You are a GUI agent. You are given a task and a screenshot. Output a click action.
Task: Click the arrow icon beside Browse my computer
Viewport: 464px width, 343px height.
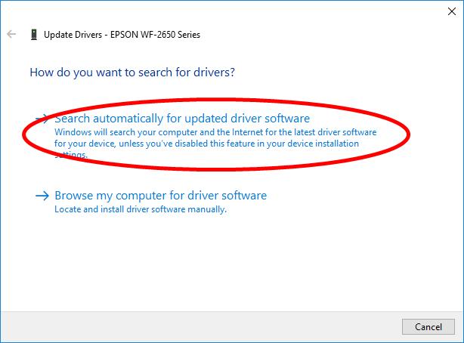(42, 196)
